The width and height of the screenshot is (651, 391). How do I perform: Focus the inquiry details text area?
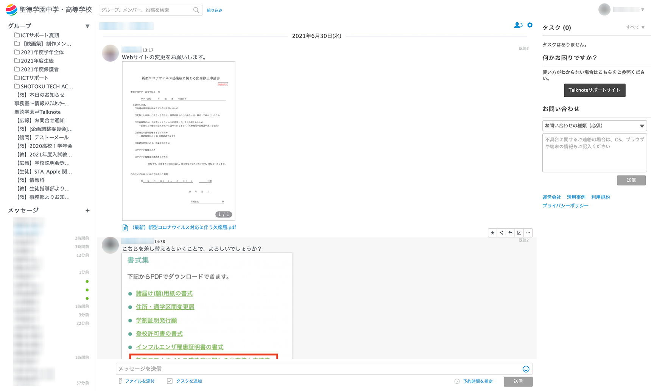pyautogui.click(x=595, y=153)
